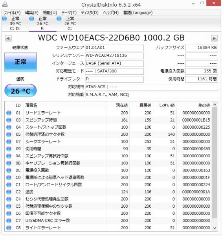Click the 26 °C temperature button
The height and width of the screenshot is (236, 222).
(20, 90)
